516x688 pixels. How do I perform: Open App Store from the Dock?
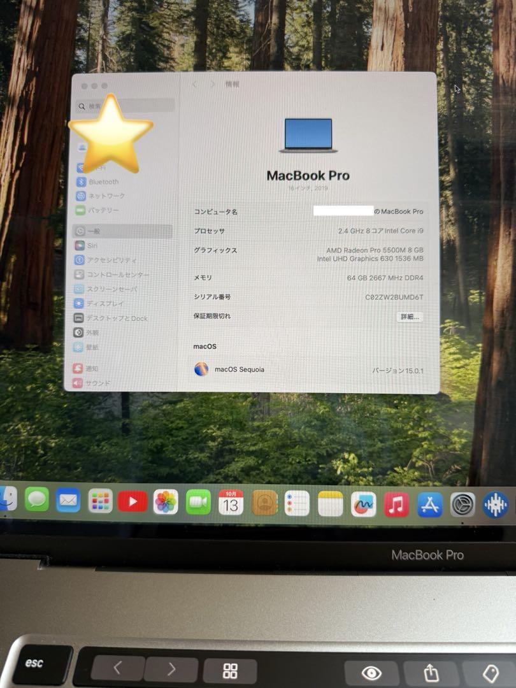coord(429,505)
